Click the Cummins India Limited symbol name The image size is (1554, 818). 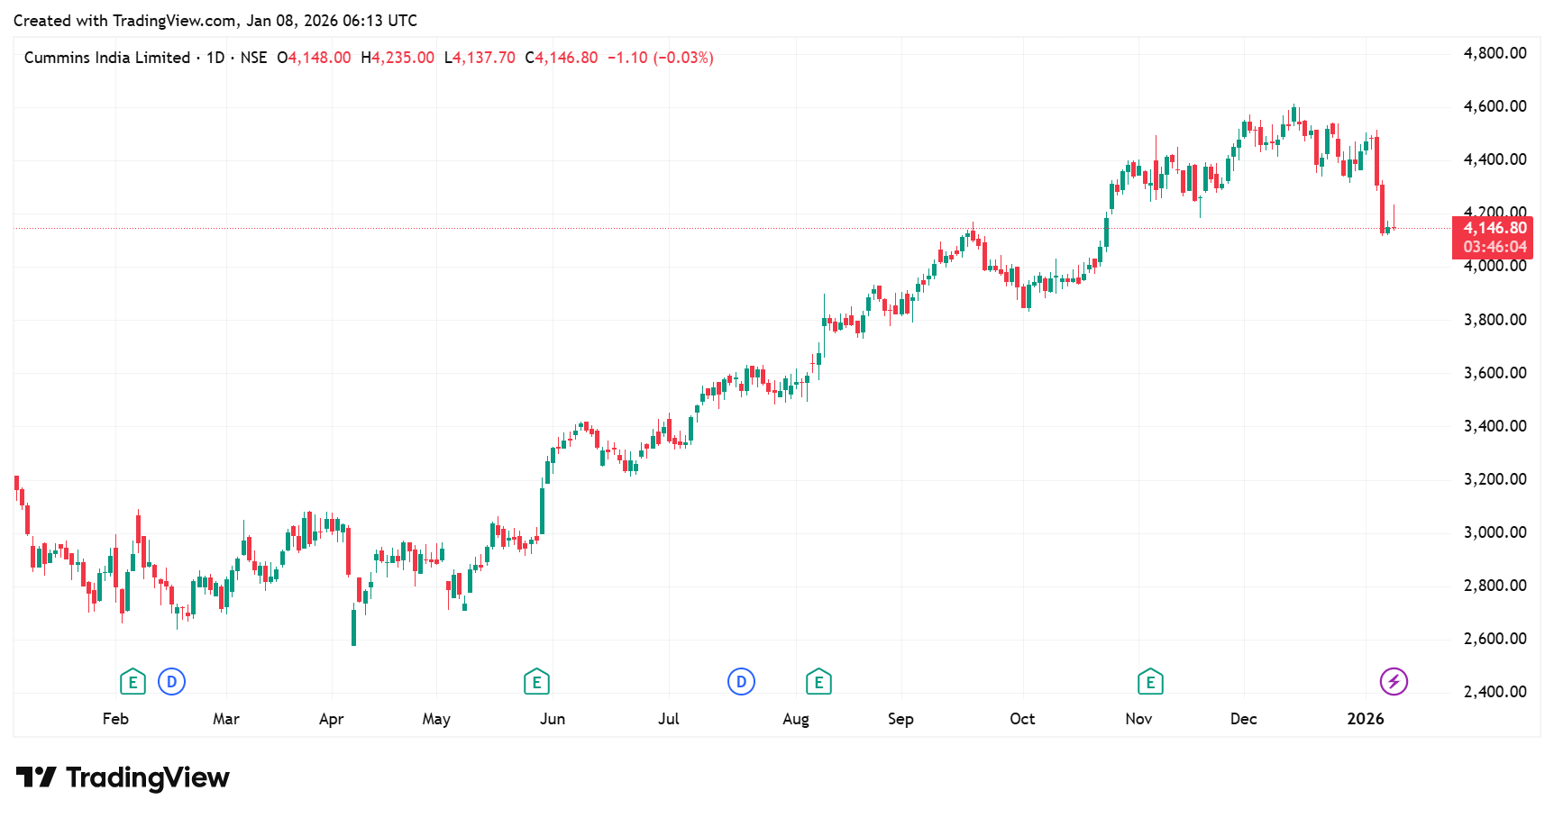tap(107, 58)
